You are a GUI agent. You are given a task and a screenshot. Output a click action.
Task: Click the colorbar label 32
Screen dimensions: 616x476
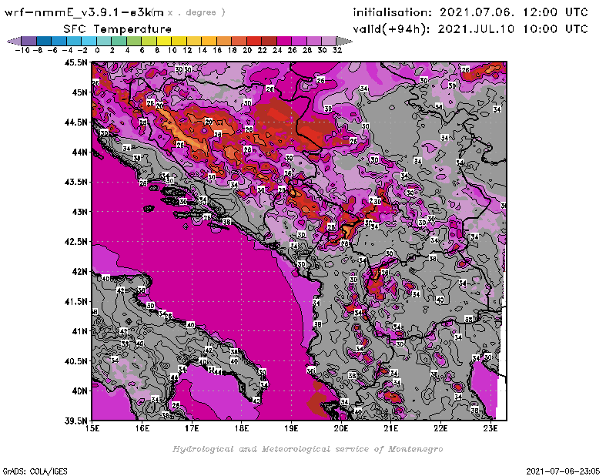[x=337, y=50]
